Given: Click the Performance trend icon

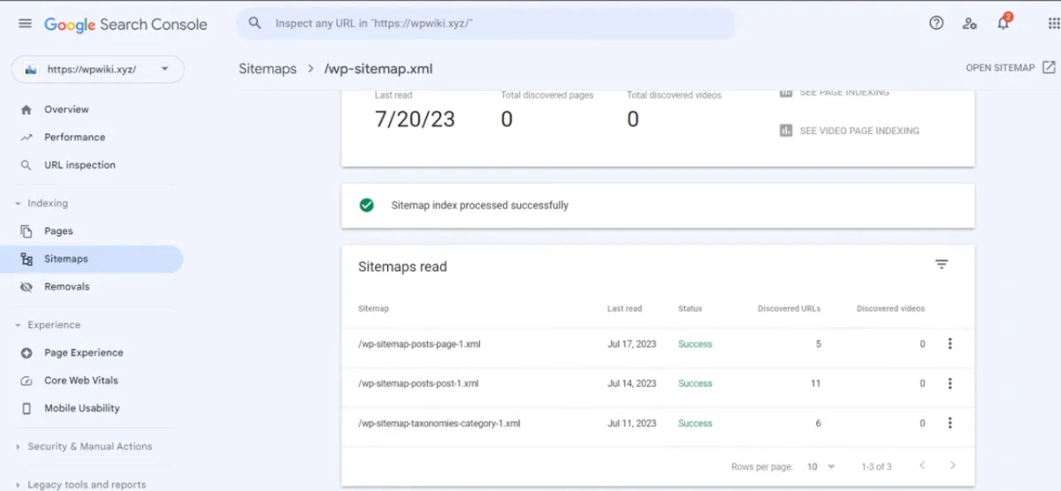Looking at the screenshot, I should [27, 138].
